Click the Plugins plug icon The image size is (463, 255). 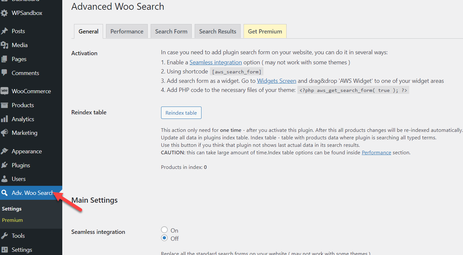point(4,165)
